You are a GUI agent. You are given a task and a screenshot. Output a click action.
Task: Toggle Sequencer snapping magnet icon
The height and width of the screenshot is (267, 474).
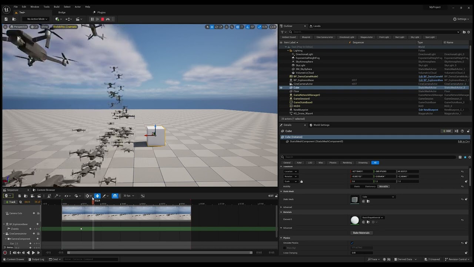(x=115, y=196)
